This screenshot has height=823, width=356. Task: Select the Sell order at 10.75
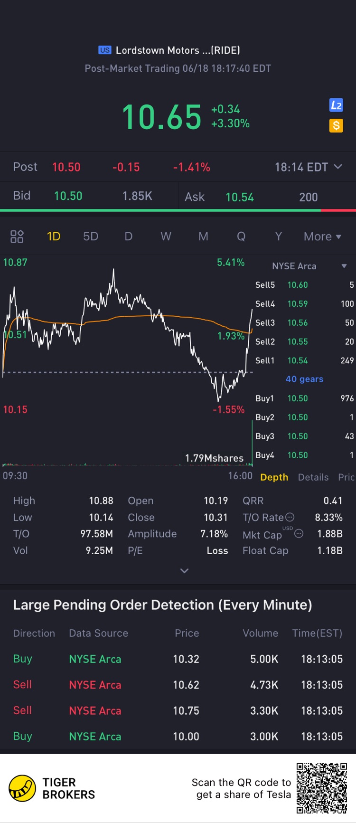pos(178,710)
